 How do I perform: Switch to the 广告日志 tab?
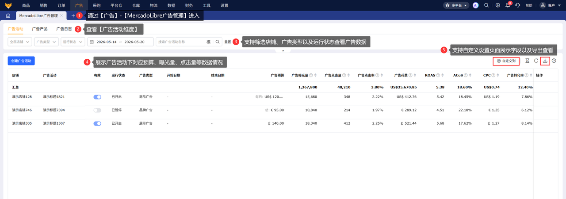click(x=64, y=28)
